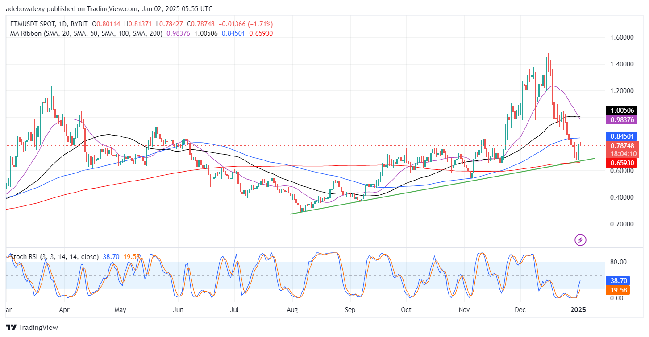This screenshot has height=337, width=649.
Task: Click the Oct label on time axis
Action: (x=406, y=309)
